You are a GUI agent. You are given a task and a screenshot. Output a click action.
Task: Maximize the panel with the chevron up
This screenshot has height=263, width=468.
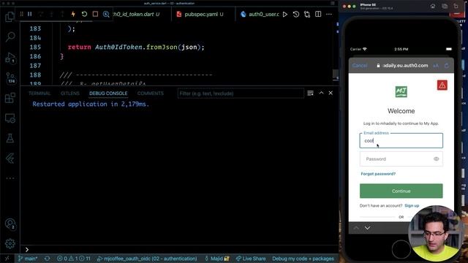(321, 93)
